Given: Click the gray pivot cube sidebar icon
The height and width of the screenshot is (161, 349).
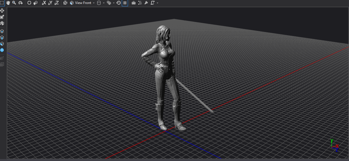Looking at the screenshot, I should tap(2, 23).
